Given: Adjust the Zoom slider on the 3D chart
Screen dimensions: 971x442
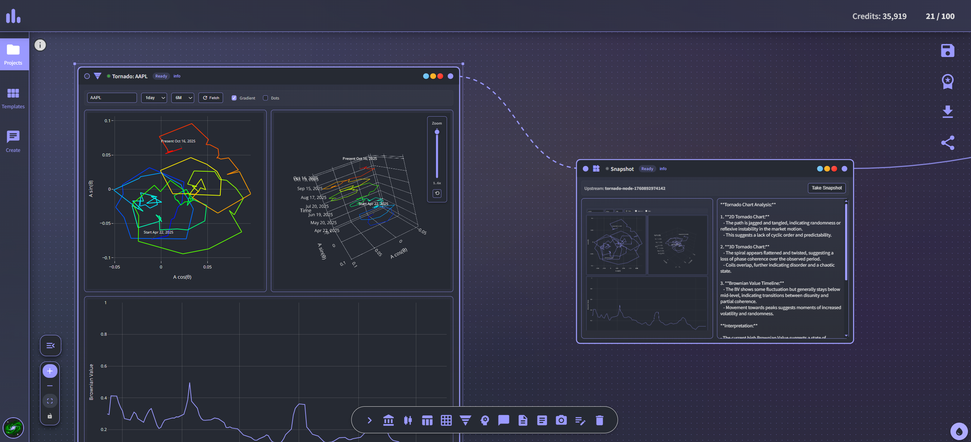Looking at the screenshot, I should tap(437, 131).
